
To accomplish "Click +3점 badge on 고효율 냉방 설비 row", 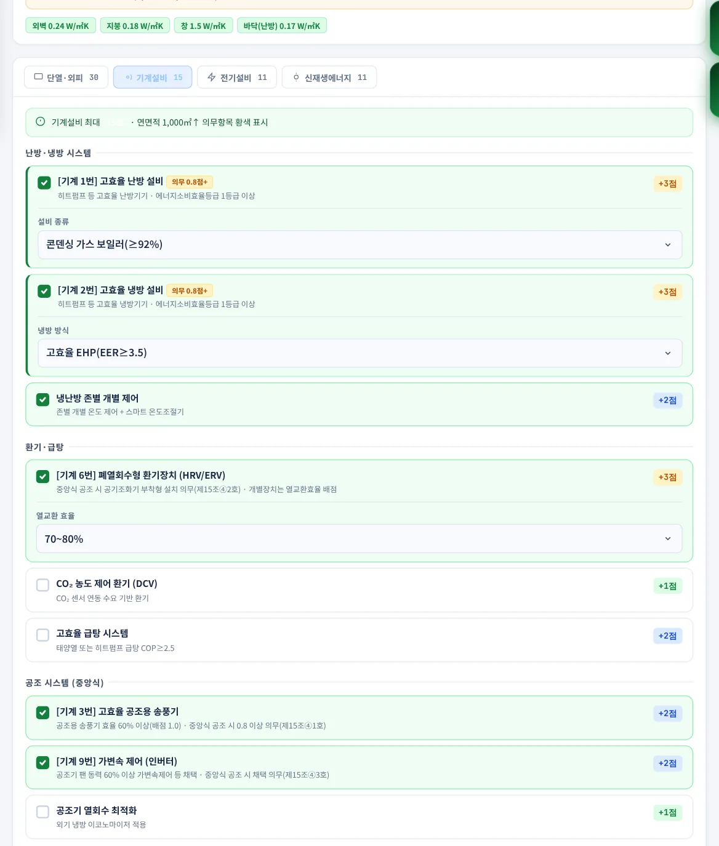I will pyautogui.click(x=667, y=292).
